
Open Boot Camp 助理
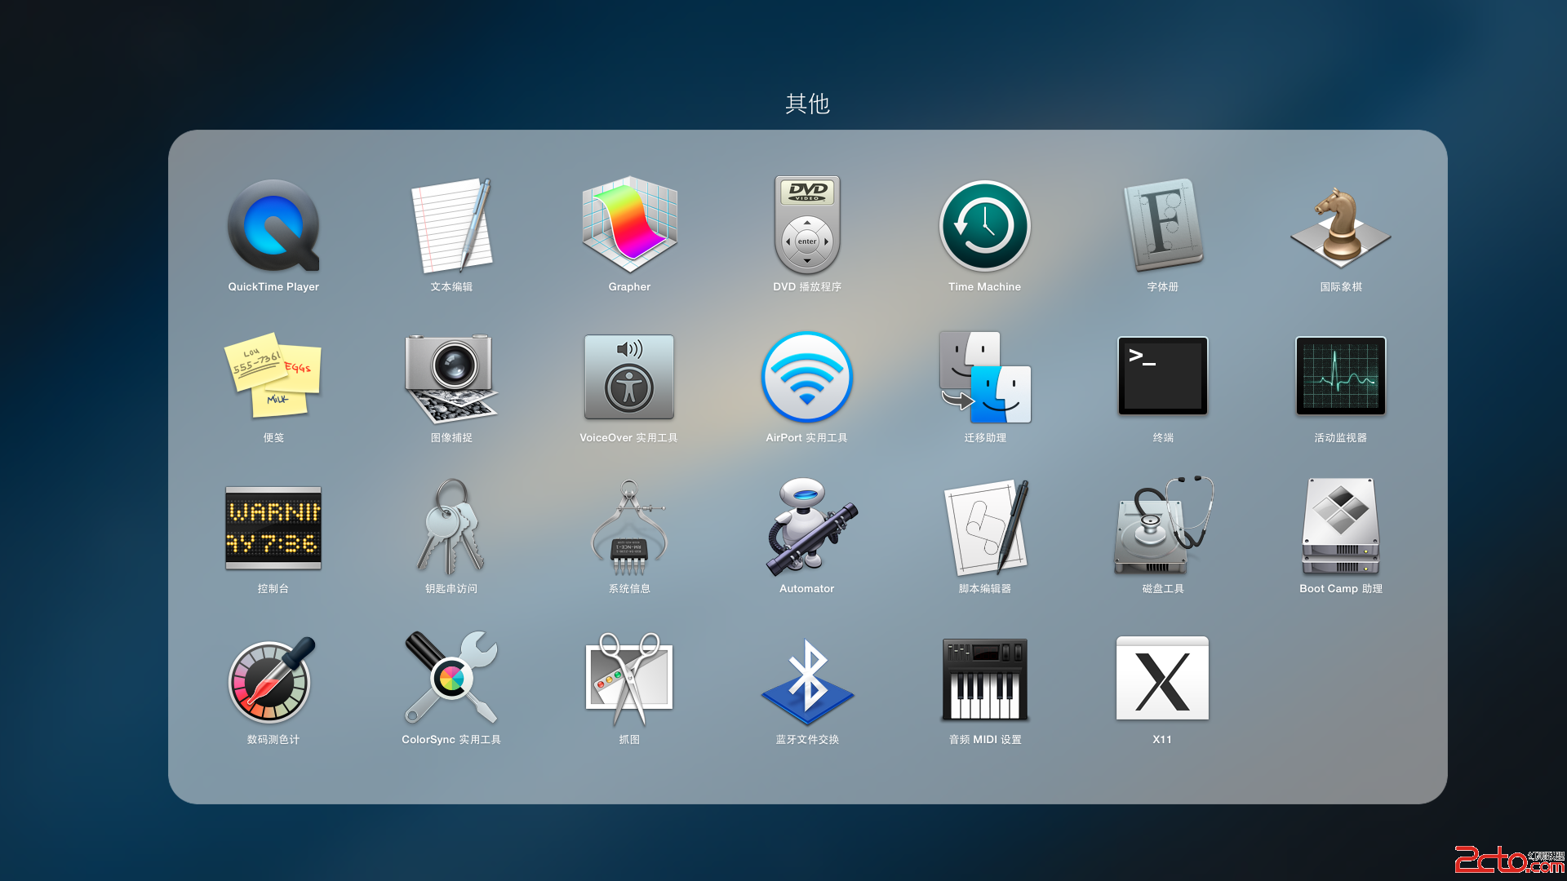pos(1340,528)
